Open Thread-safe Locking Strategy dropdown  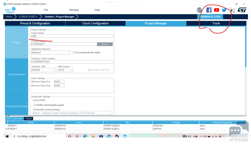coord(72,113)
